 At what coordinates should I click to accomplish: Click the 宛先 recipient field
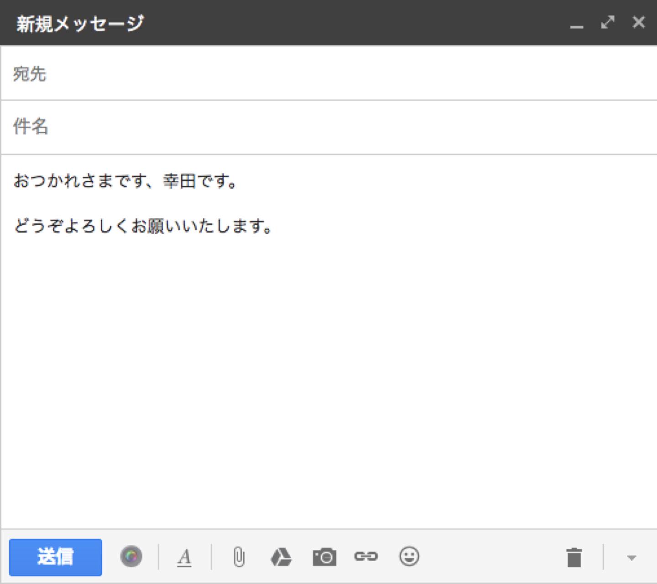[328, 73]
